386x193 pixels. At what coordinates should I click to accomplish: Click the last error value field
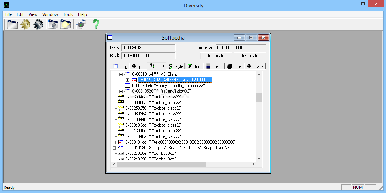tap(241, 48)
